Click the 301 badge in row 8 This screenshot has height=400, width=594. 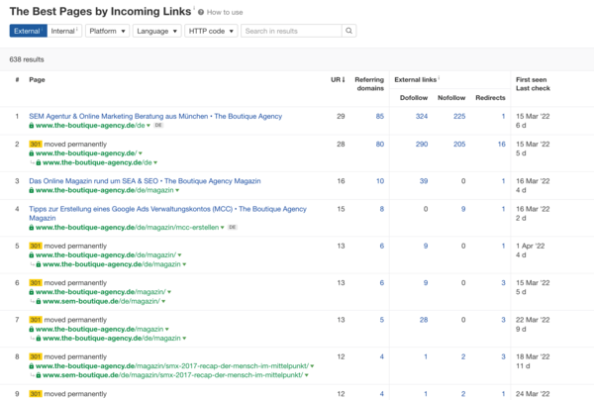(x=36, y=356)
